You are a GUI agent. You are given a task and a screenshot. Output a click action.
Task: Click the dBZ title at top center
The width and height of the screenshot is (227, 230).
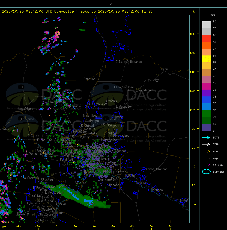pyautogui.click(x=113, y=4)
